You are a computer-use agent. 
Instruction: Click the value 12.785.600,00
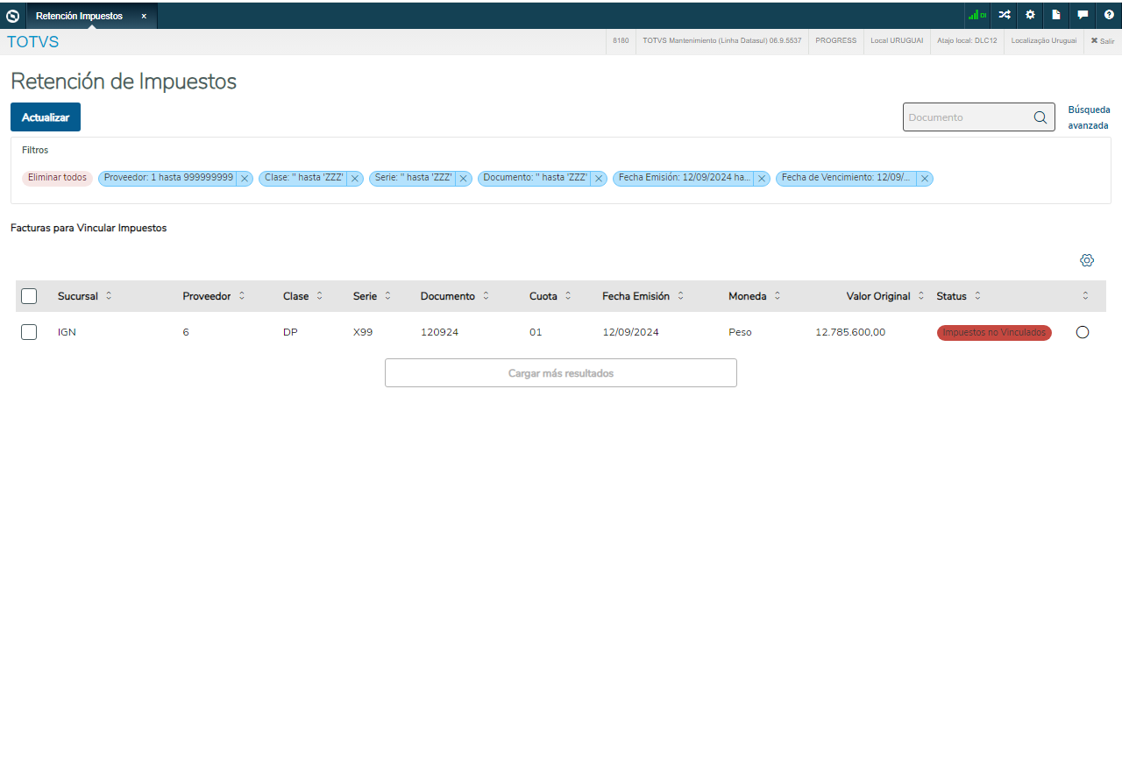click(850, 333)
